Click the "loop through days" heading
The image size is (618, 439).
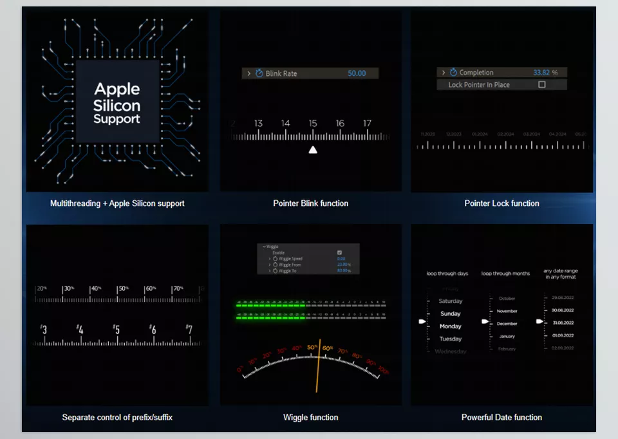click(x=447, y=274)
